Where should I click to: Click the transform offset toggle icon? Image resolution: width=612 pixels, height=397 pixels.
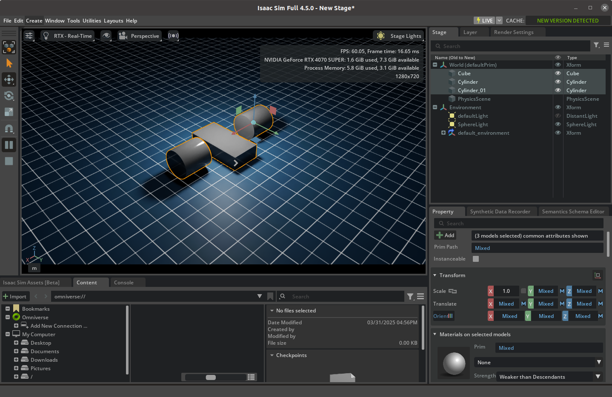click(x=598, y=275)
